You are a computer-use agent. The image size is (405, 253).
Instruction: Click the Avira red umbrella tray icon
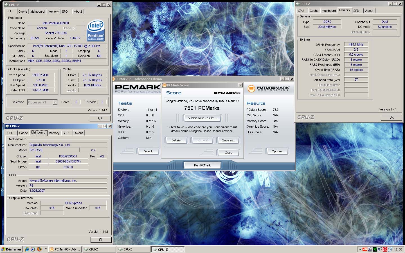(385, 249)
